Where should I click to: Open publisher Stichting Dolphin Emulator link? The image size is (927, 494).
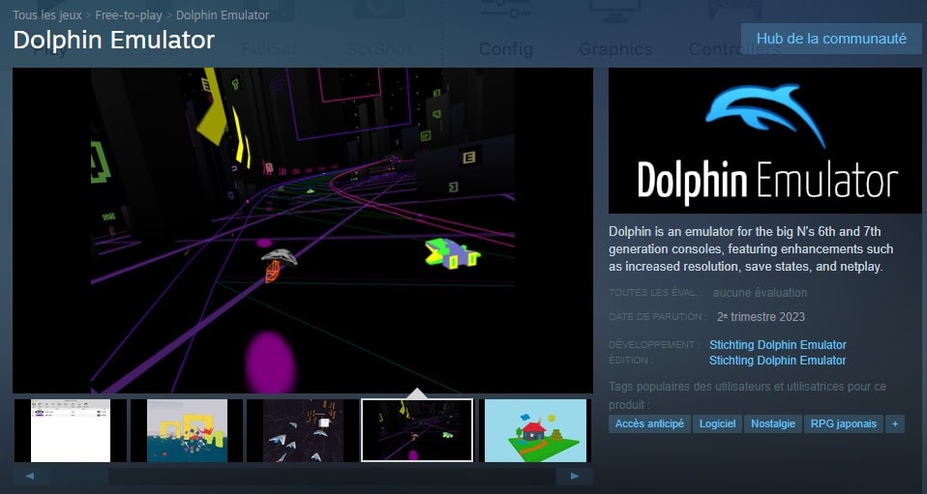[x=777, y=360]
